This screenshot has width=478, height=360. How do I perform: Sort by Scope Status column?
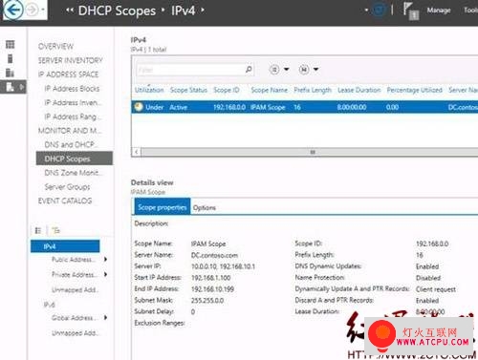click(188, 90)
